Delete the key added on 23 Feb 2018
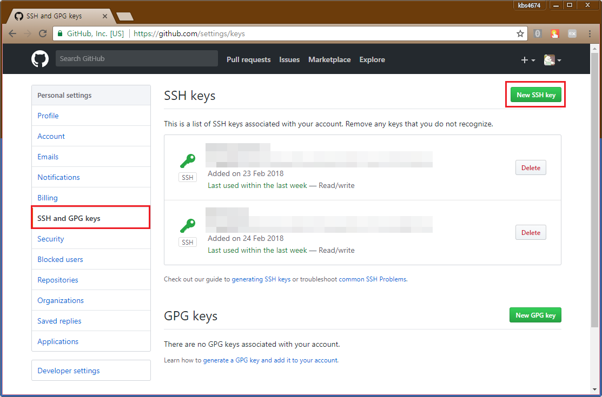 coord(531,167)
